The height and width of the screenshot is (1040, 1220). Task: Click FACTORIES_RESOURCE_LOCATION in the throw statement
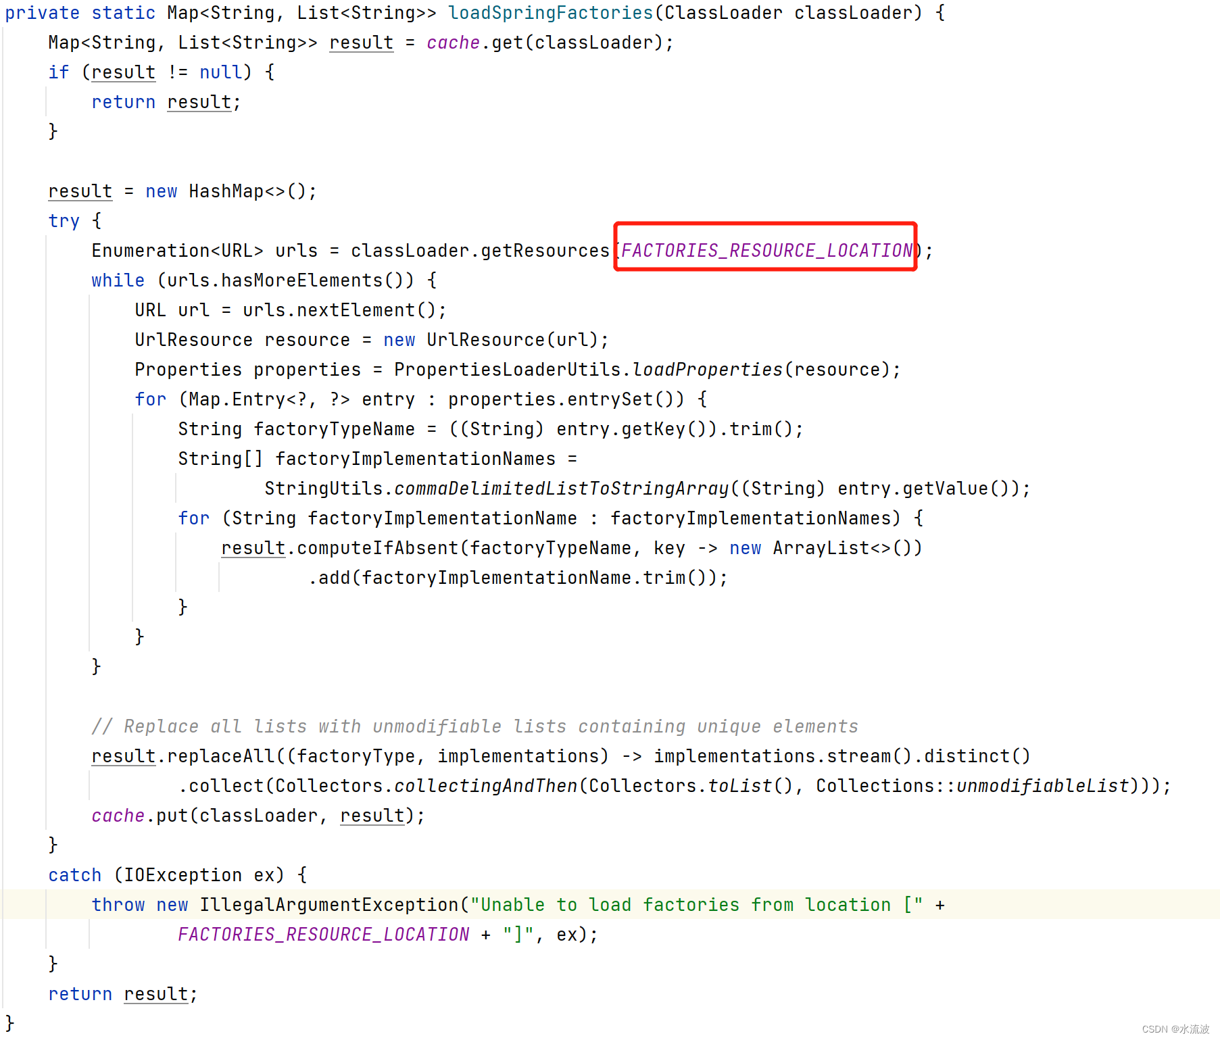[324, 935]
